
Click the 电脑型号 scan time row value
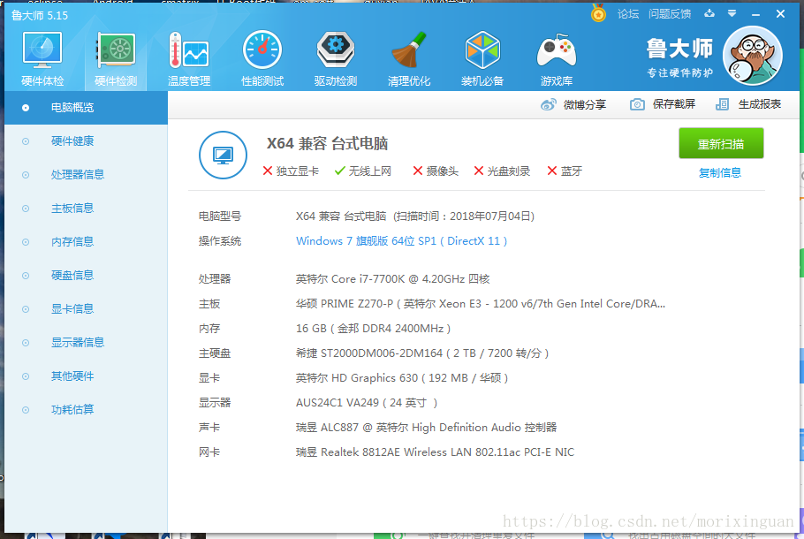(415, 216)
